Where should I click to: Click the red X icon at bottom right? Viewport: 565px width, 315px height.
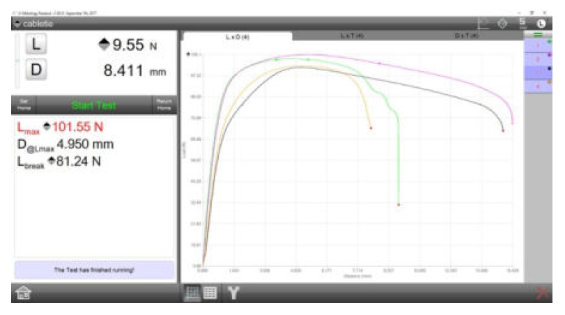[542, 293]
